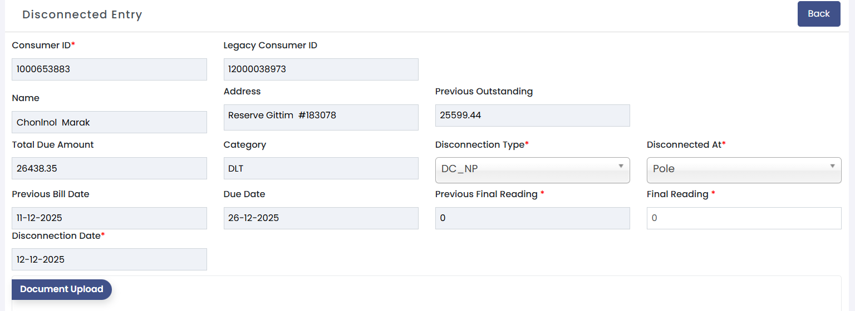Select the Previous Outstanding amount field
This screenshot has height=311, width=855.
coord(532,116)
